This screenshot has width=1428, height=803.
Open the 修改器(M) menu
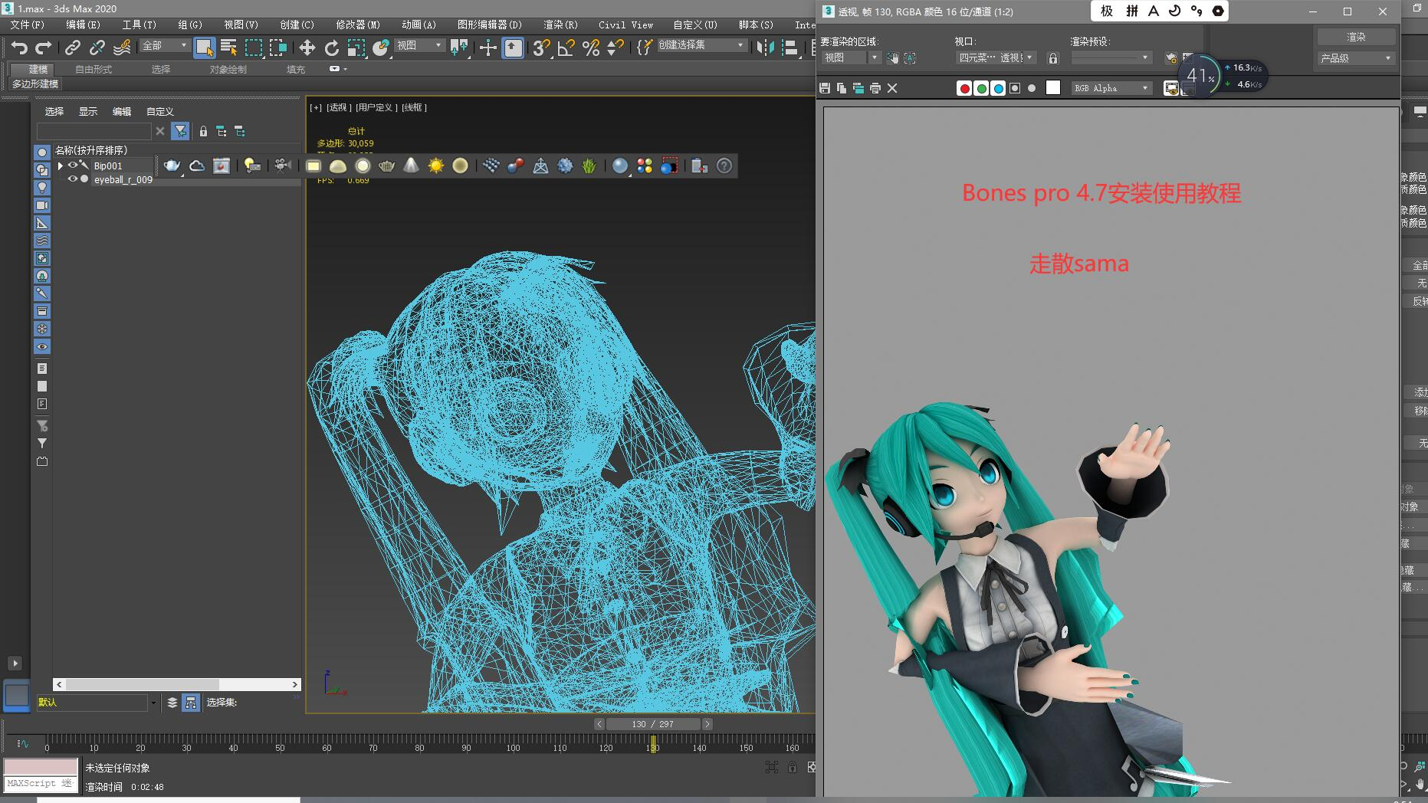[x=358, y=25]
